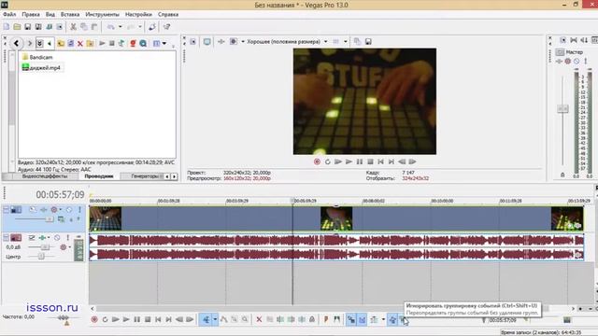Pause playback under the video preview
Viewport: 598px width, 336px height.
pos(359,161)
